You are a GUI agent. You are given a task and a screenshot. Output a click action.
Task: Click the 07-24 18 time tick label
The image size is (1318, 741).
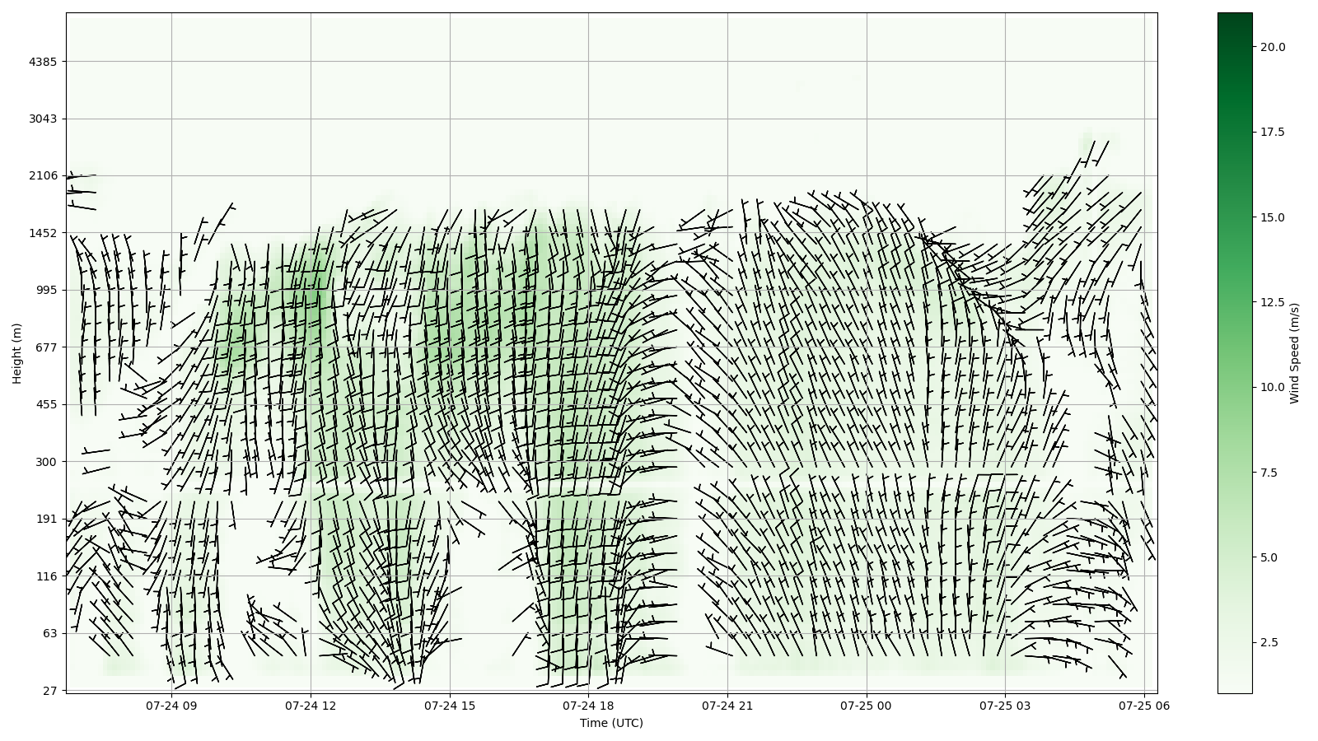pyautogui.click(x=588, y=706)
